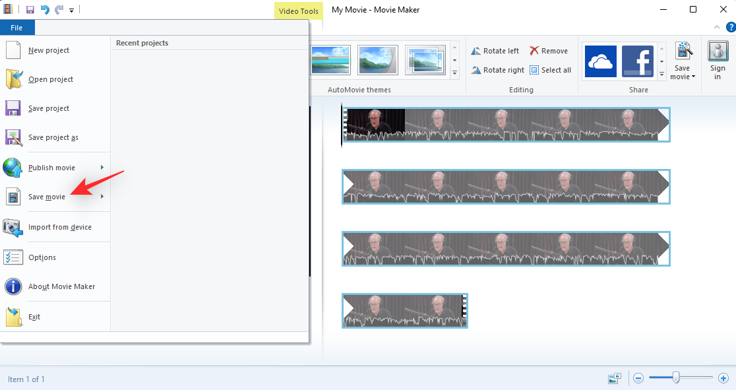This screenshot has height=390, width=736.
Task: Choose Save project as menu entry
Action: [55, 137]
